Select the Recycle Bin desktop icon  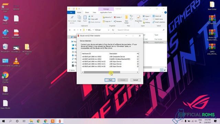(x=5, y=48)
